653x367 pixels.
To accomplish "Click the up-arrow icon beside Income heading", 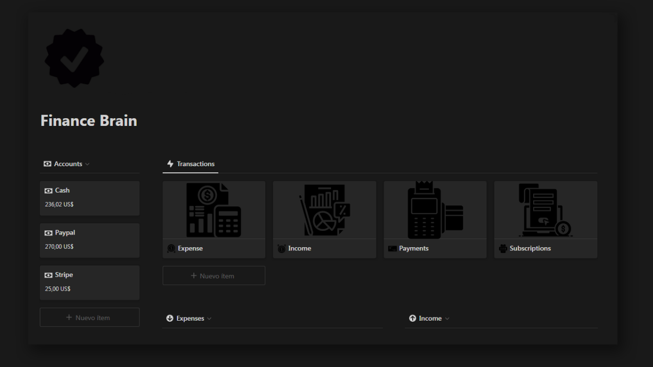I will pos(413,319).
